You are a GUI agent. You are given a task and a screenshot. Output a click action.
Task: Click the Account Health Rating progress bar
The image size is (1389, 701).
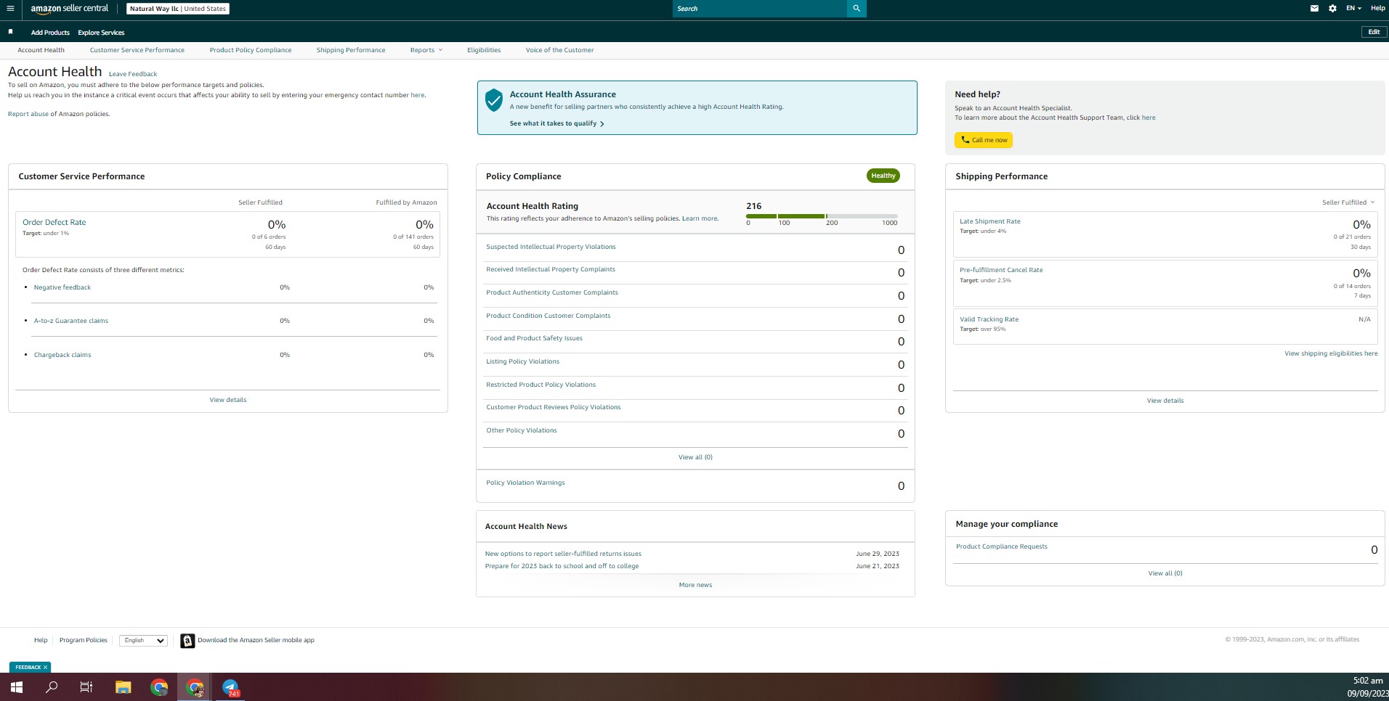(x=822, y=216)
